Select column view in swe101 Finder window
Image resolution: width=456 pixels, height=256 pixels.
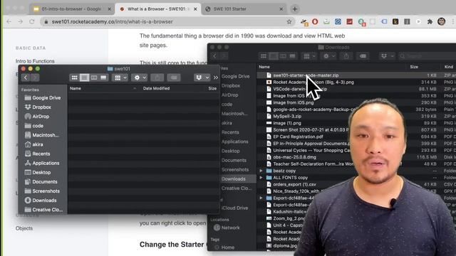coord(94,78)
